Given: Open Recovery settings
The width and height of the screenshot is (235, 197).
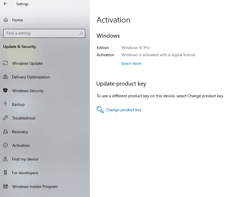Looking at the screenshot, I should 20,132.
